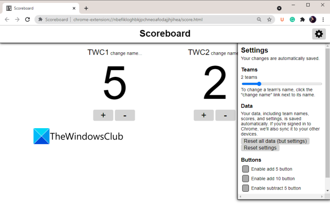Click the settings panel vertical scrollbar
330x213 pixels.
(x=327, y=113)
